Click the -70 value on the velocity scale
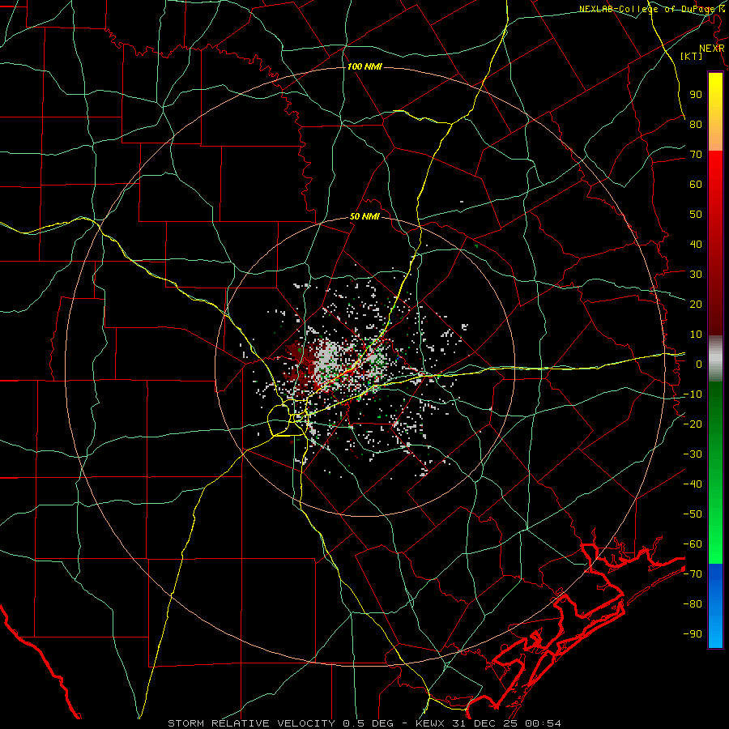The image size is (729, 729). tap(693, 574)
